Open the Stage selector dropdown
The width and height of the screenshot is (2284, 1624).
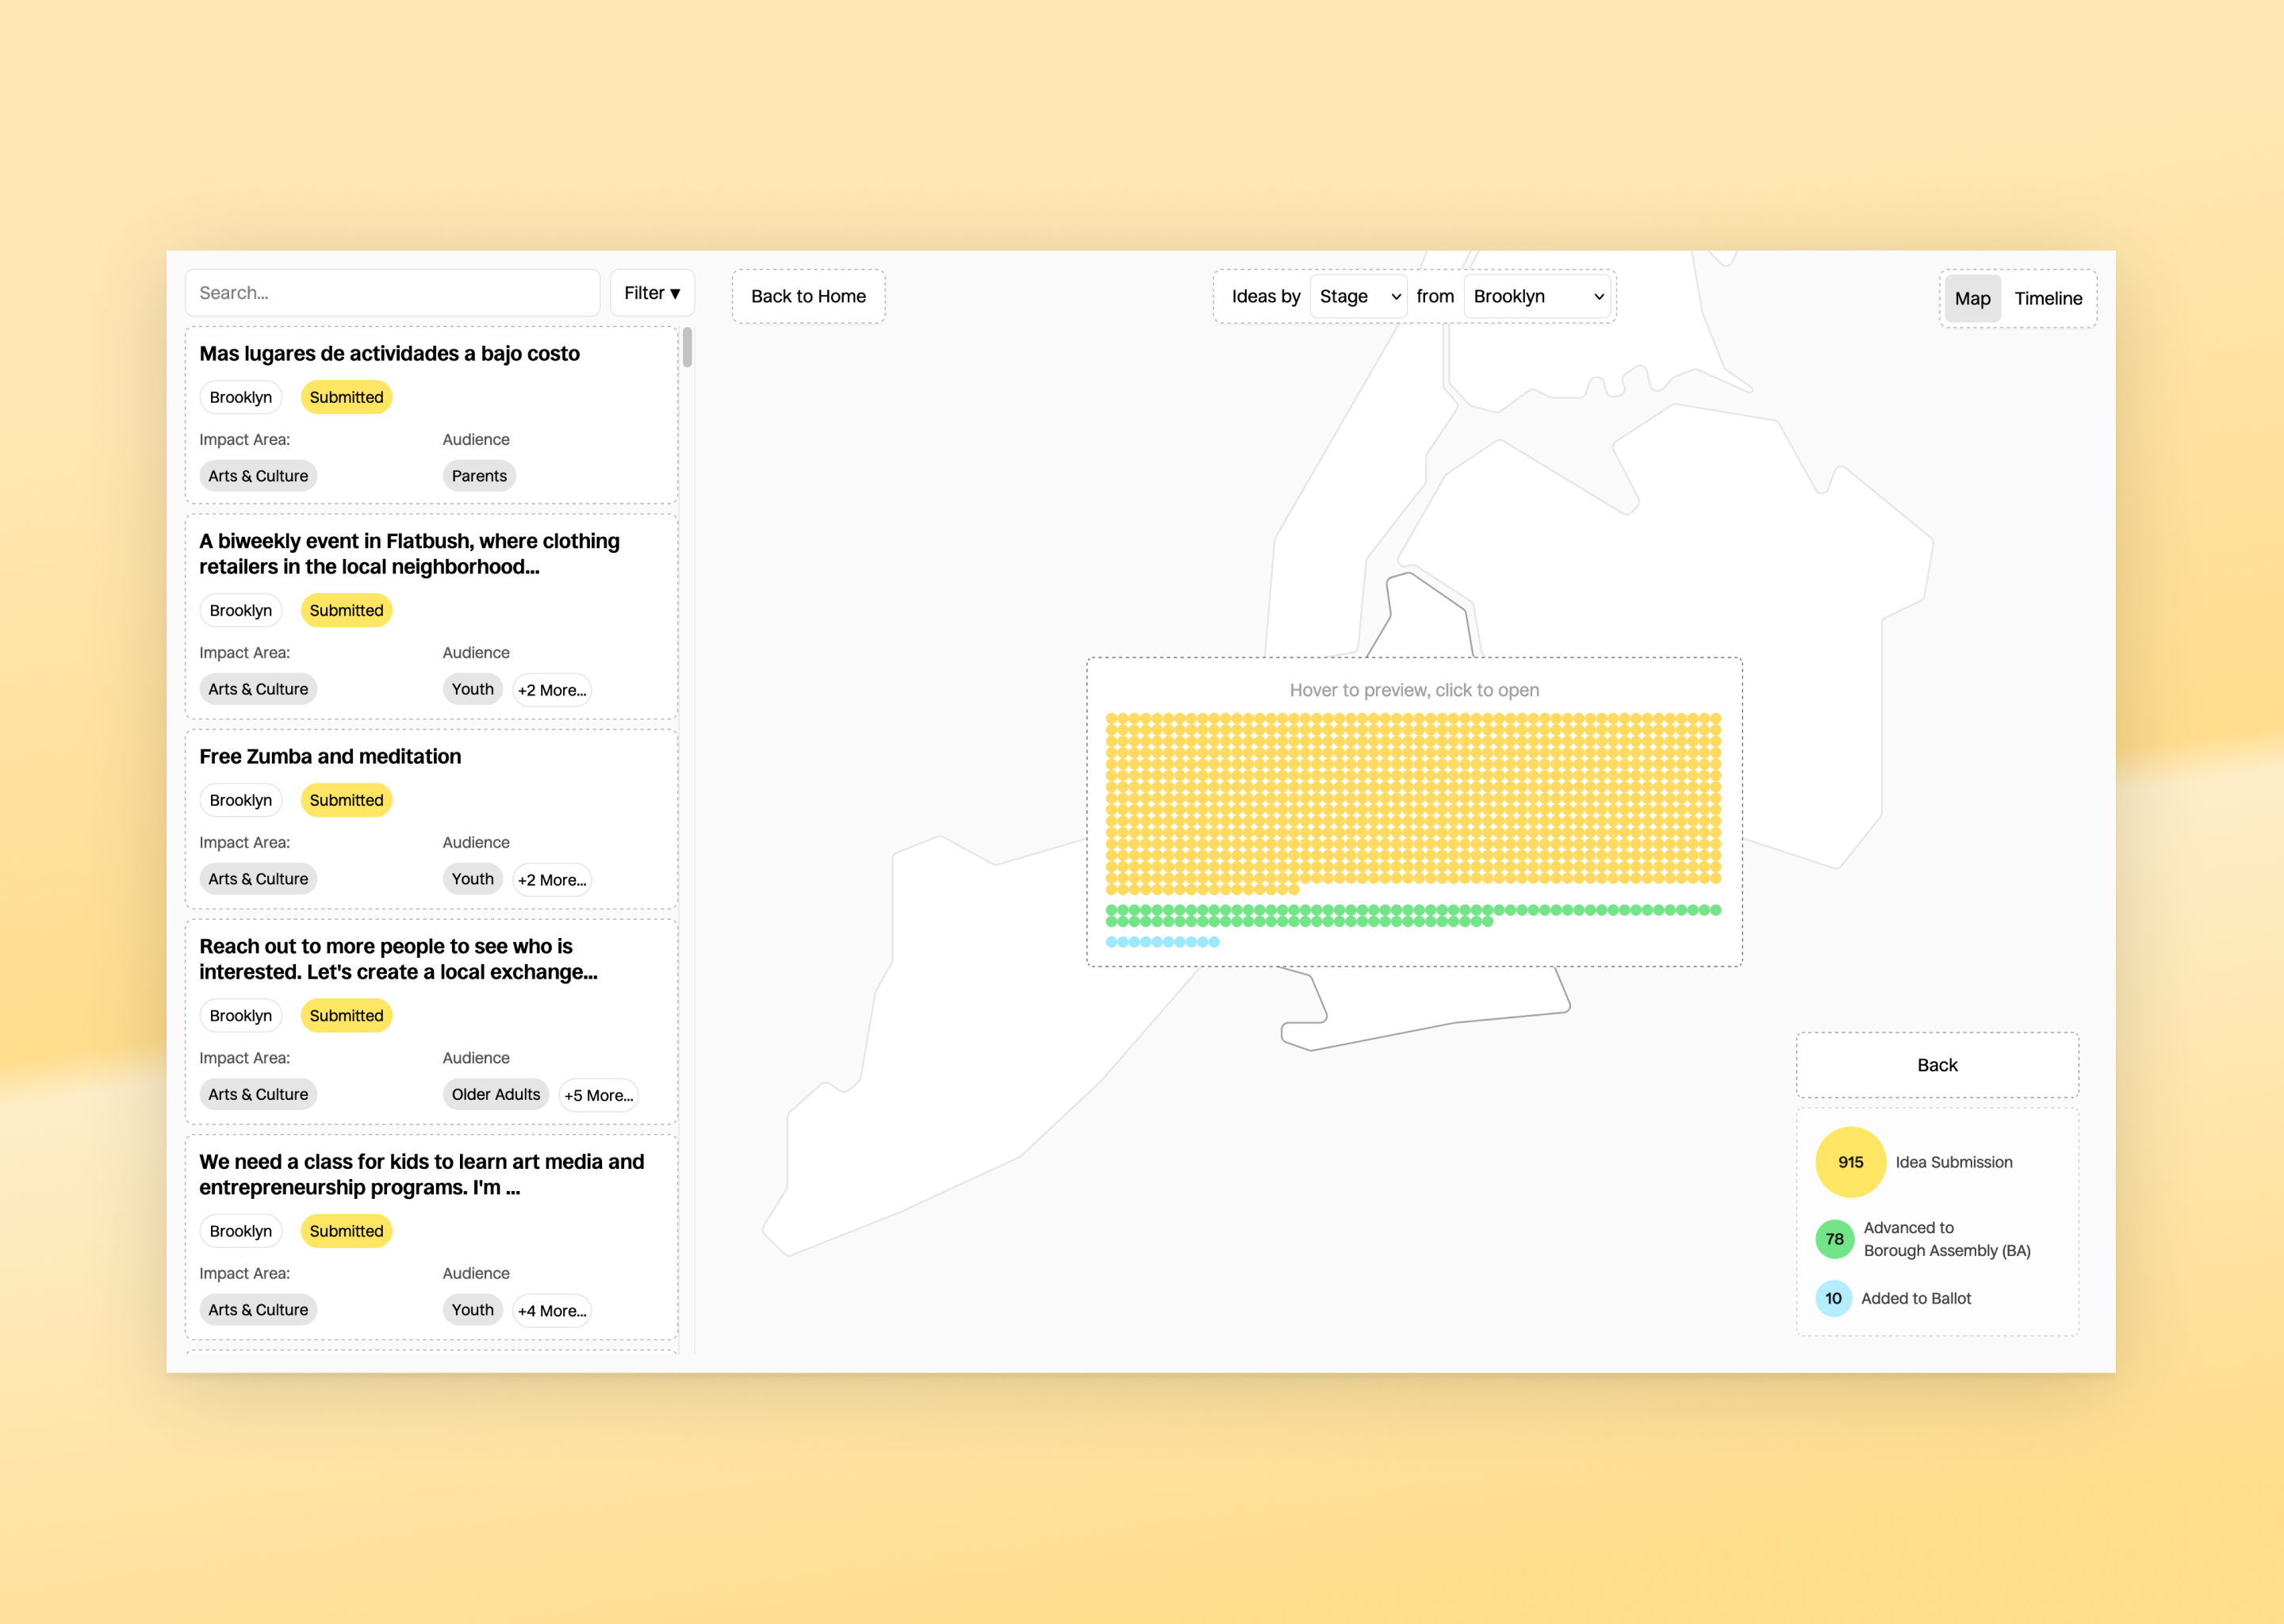pos(1358,296)
